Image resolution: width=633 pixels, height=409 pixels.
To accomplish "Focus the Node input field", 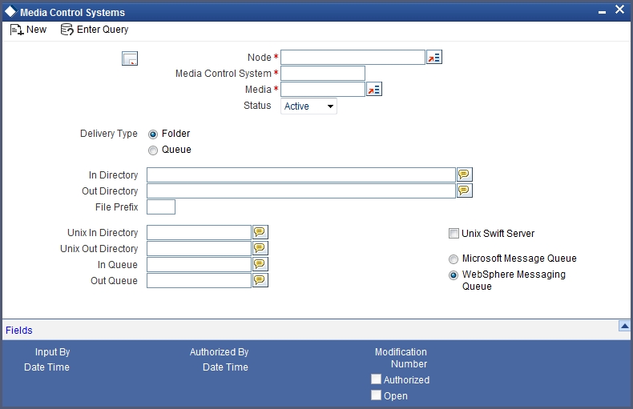I will [x=353, y=58].
